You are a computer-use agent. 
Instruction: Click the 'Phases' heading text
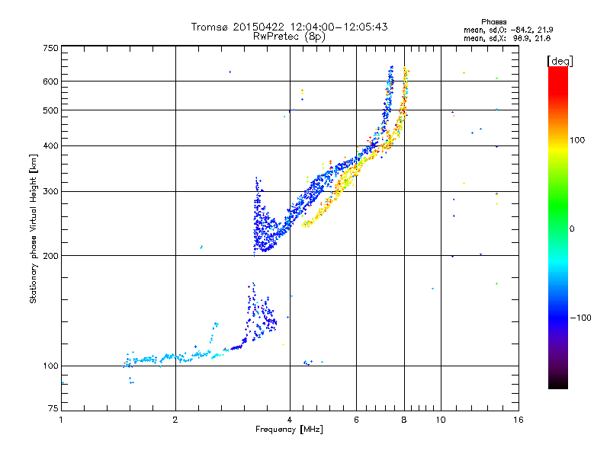tap(493, 22)
